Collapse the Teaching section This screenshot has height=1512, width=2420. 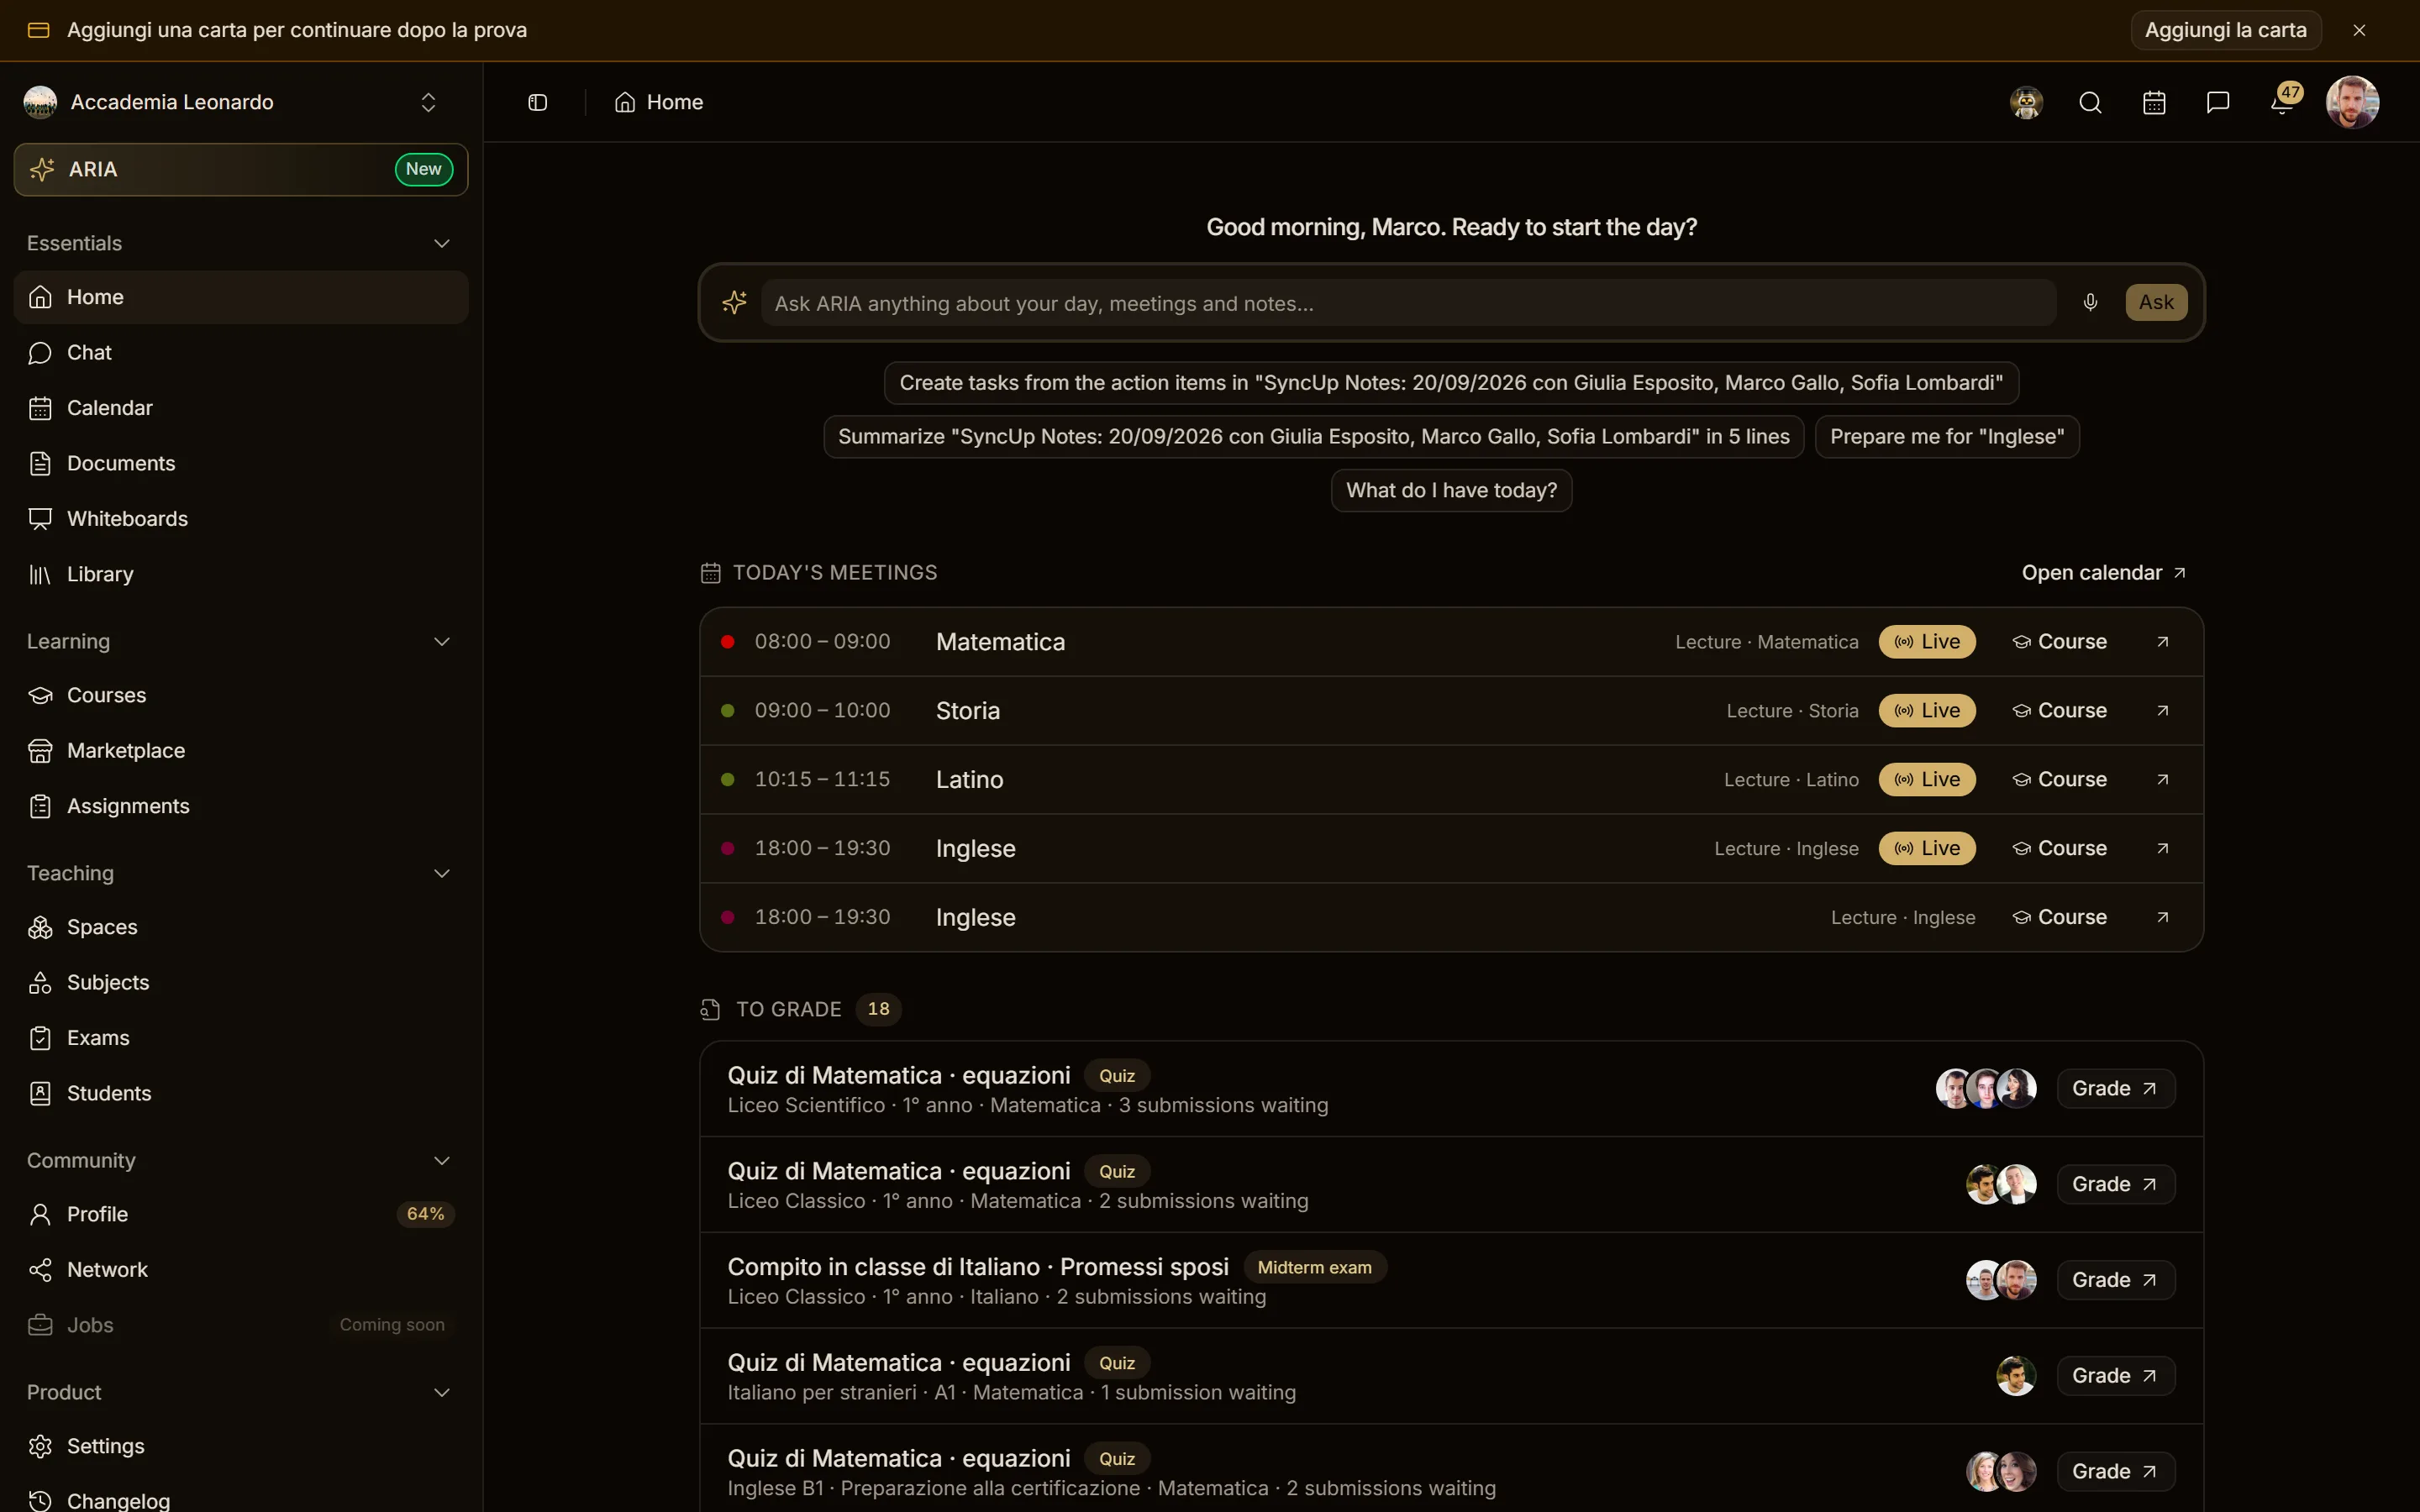(x=441, y=874)
